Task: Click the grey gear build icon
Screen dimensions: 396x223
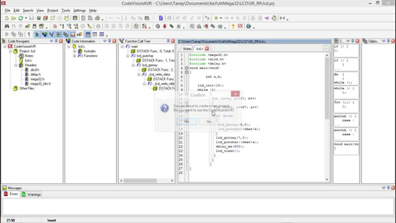Action: point(157,26)
